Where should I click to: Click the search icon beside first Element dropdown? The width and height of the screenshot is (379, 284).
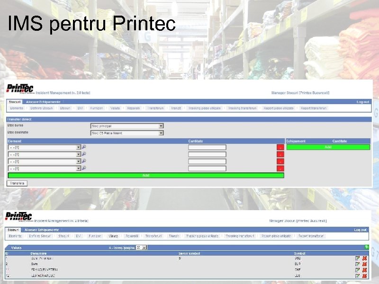click(x=84, y=147)
